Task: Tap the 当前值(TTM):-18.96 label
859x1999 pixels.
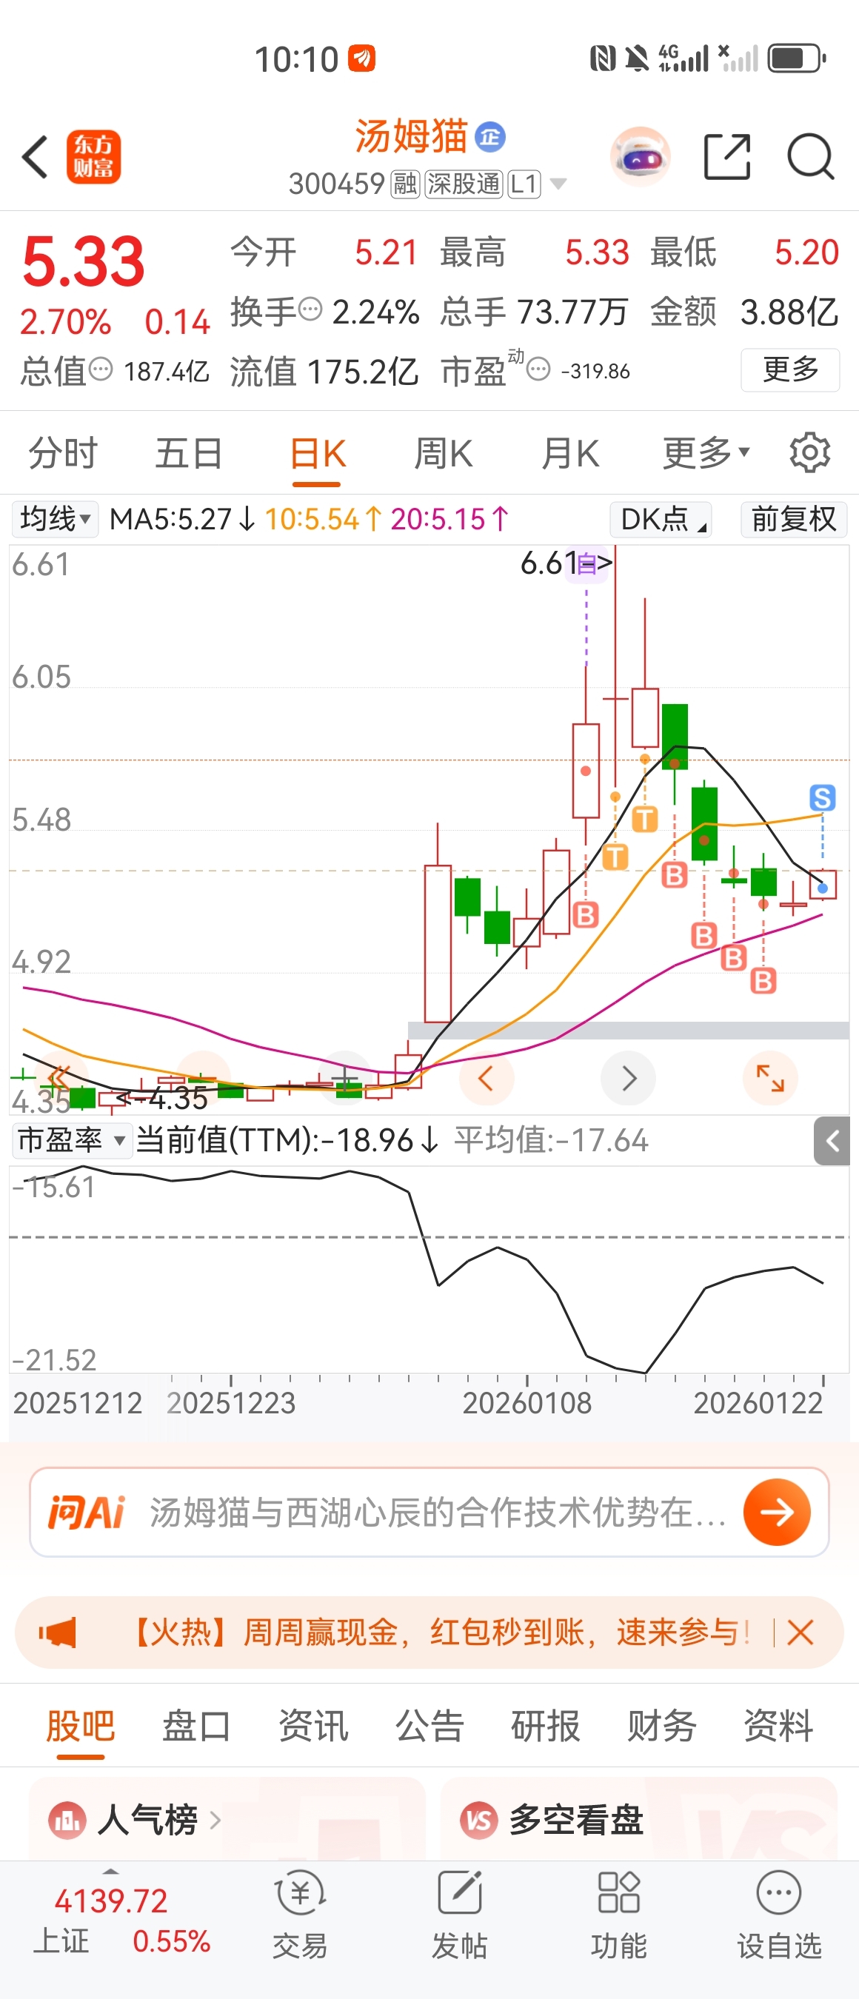Action: (x=287, y=1141)
